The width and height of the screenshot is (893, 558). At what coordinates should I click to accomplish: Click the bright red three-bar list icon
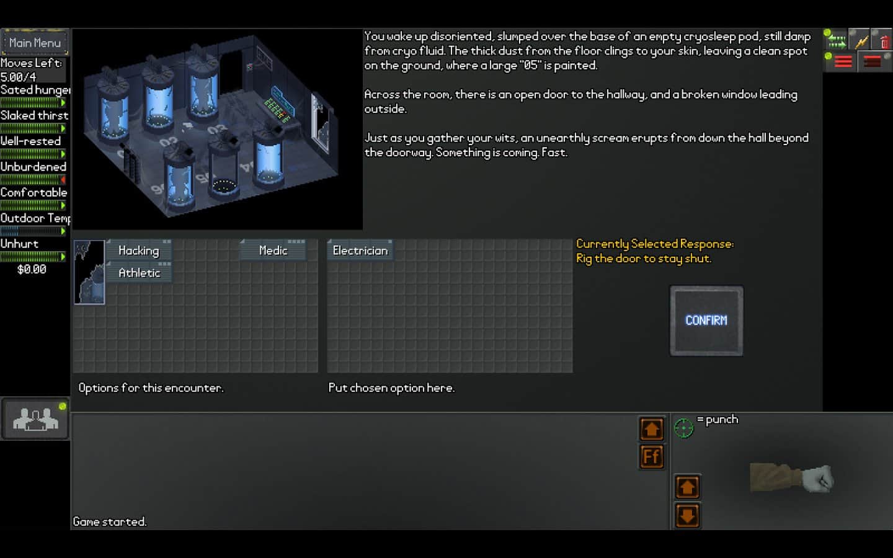(x=843, y=62)
